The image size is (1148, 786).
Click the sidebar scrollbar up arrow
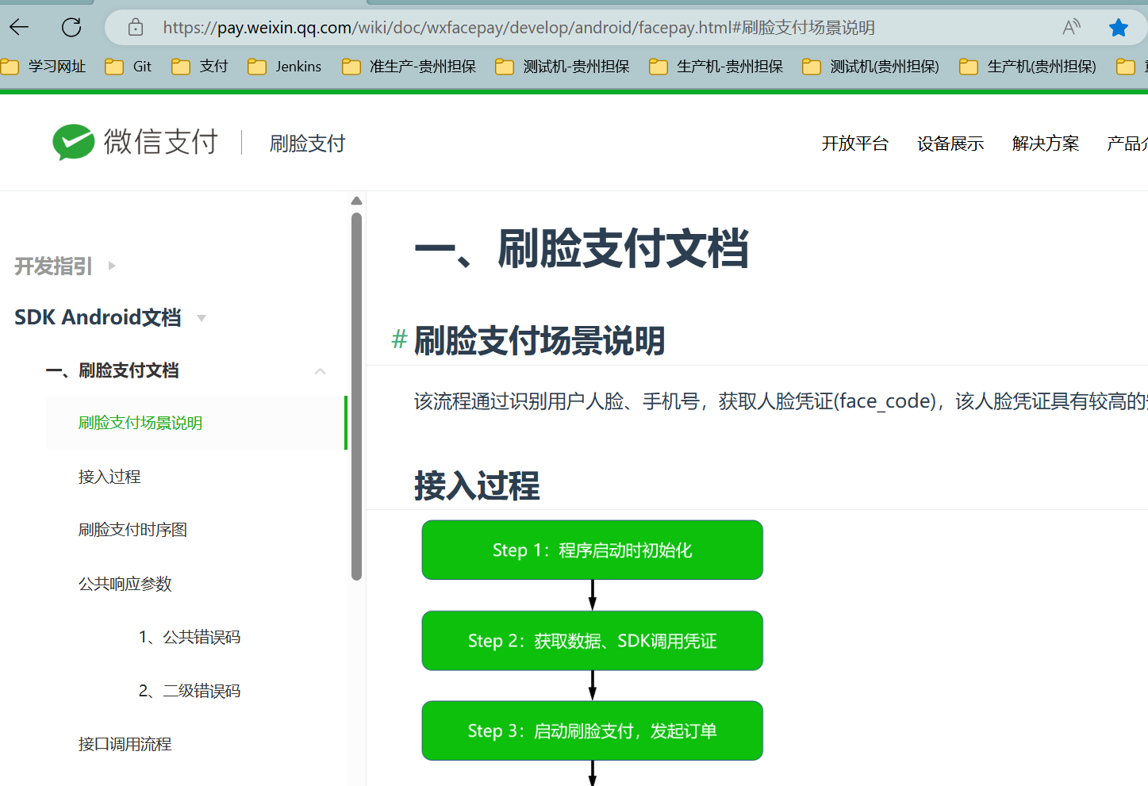pos(356,201)
